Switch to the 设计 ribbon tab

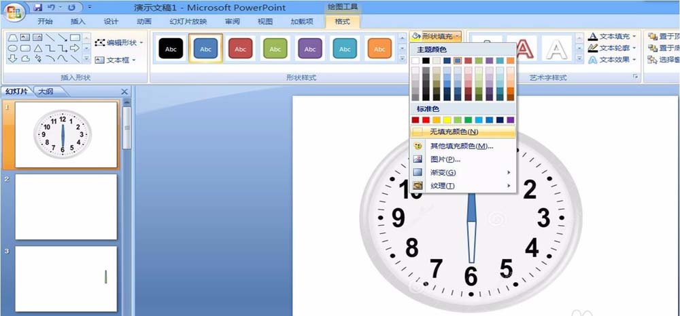111,22
